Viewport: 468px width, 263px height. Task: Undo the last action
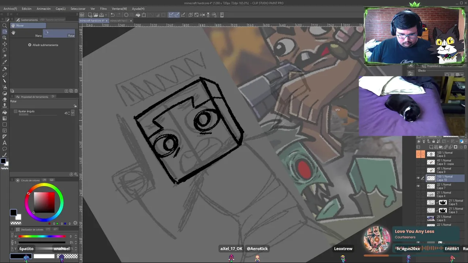113,15
